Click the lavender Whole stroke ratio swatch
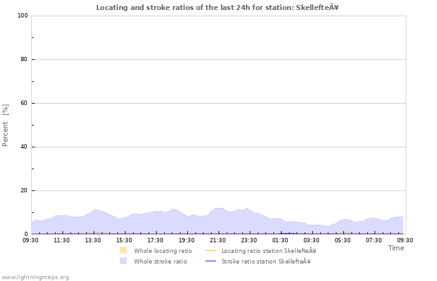The height and width of the screenshot is (281, 437). (123, 261)
